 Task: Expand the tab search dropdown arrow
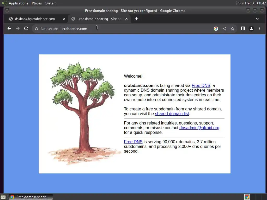[x=257, y=19]
